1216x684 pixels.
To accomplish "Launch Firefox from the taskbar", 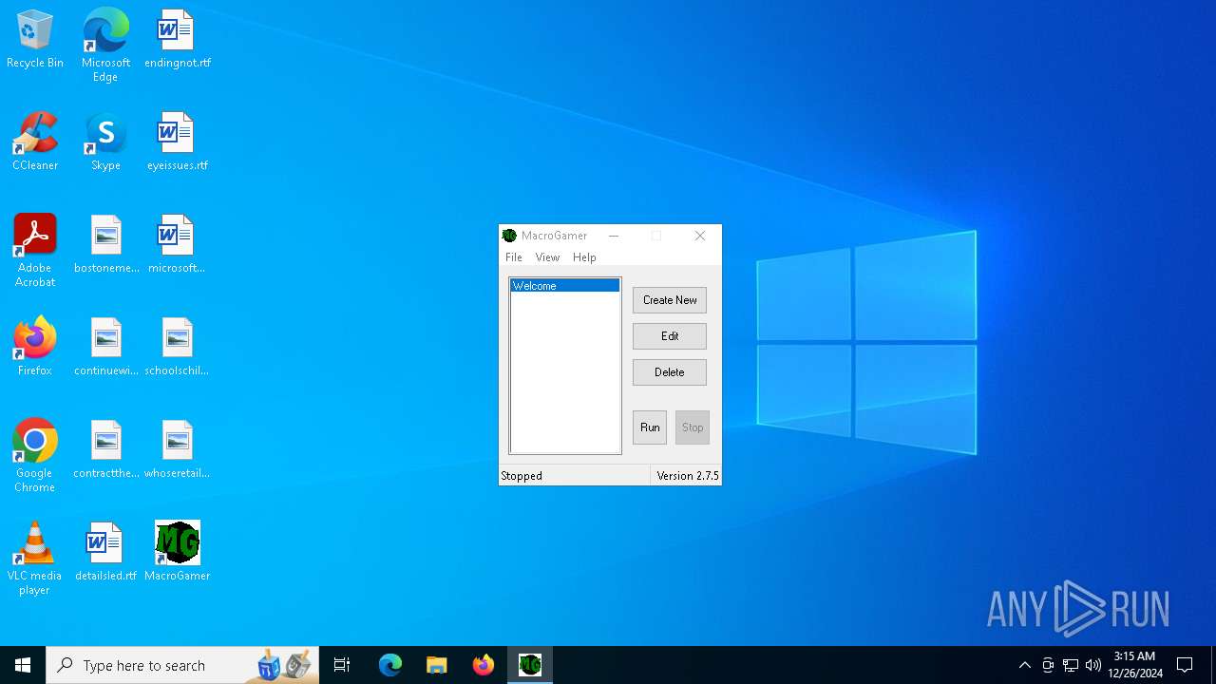I will pos(484,665).
